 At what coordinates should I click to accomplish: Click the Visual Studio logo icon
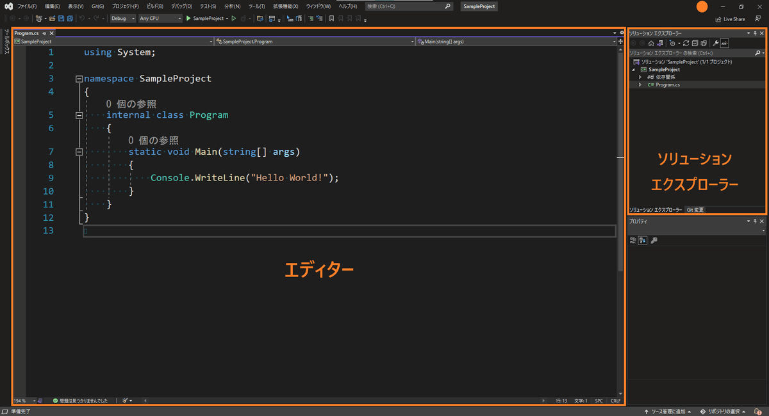pyautogui.click(x=8, y=6)
